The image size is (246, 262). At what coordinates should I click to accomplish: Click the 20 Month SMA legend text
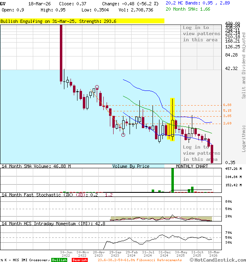pos(188,9)
